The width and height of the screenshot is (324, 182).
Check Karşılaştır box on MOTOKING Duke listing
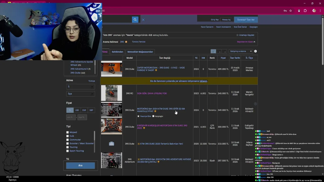153,116
